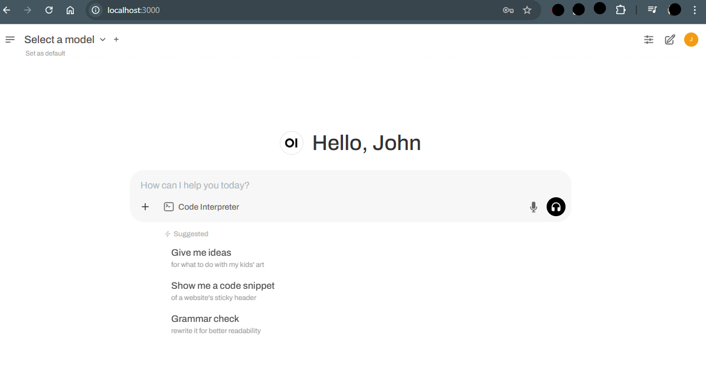
Task: Bookmark the page with the star icon
Action: tap(527, 10)
